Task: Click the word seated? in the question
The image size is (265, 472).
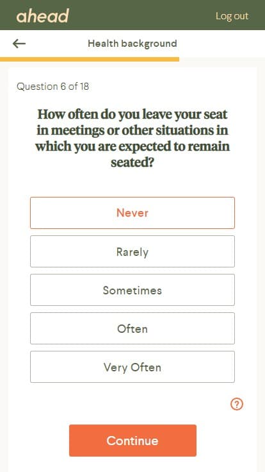Action: pos(132,163)
